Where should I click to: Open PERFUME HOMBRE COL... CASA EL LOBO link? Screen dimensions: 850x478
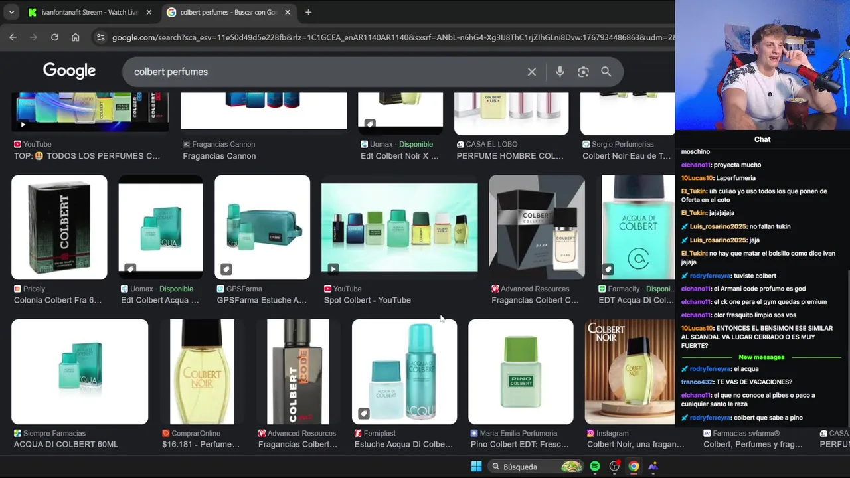pos(510,156)
